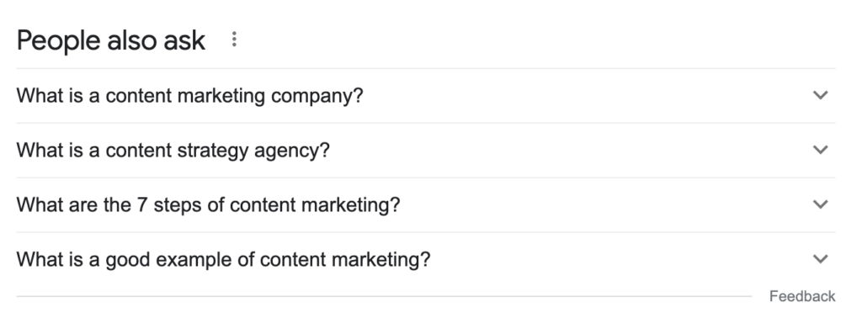
Task: Reveal answer about 7 steps of content marketing
Action: (x=425, y=204)
